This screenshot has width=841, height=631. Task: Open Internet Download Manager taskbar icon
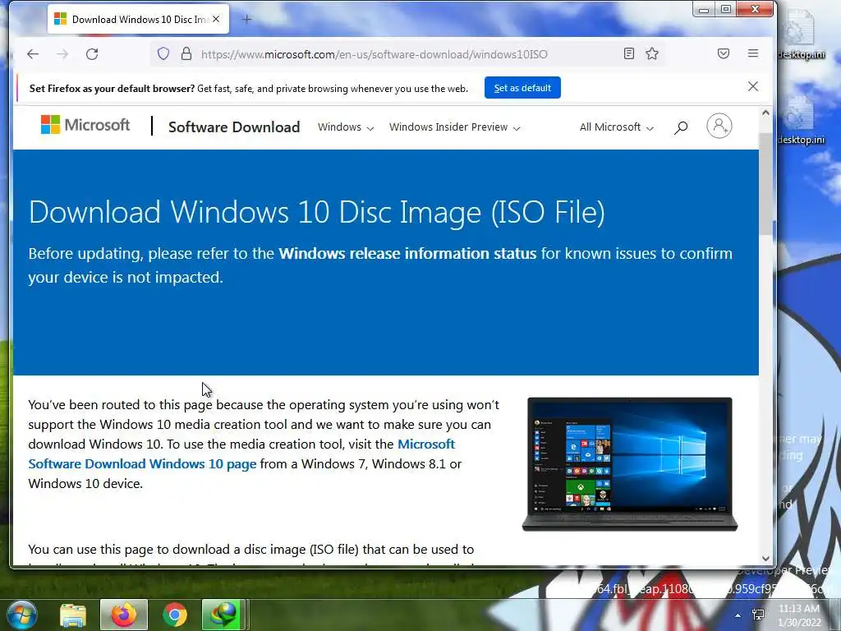coord(224,615)
